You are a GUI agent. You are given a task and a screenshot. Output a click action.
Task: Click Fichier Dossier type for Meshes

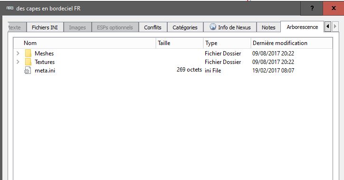tap(223, 54)
